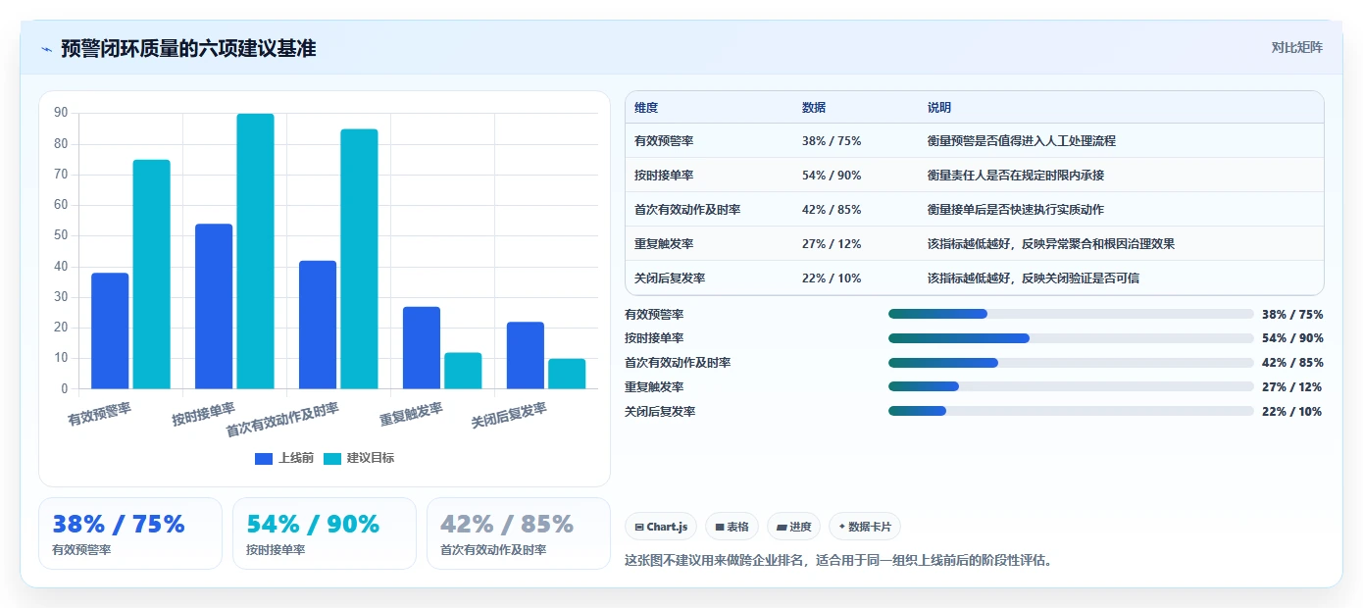
Task: Click the icon inside the Chart.js chip
Action: (639, 527)
